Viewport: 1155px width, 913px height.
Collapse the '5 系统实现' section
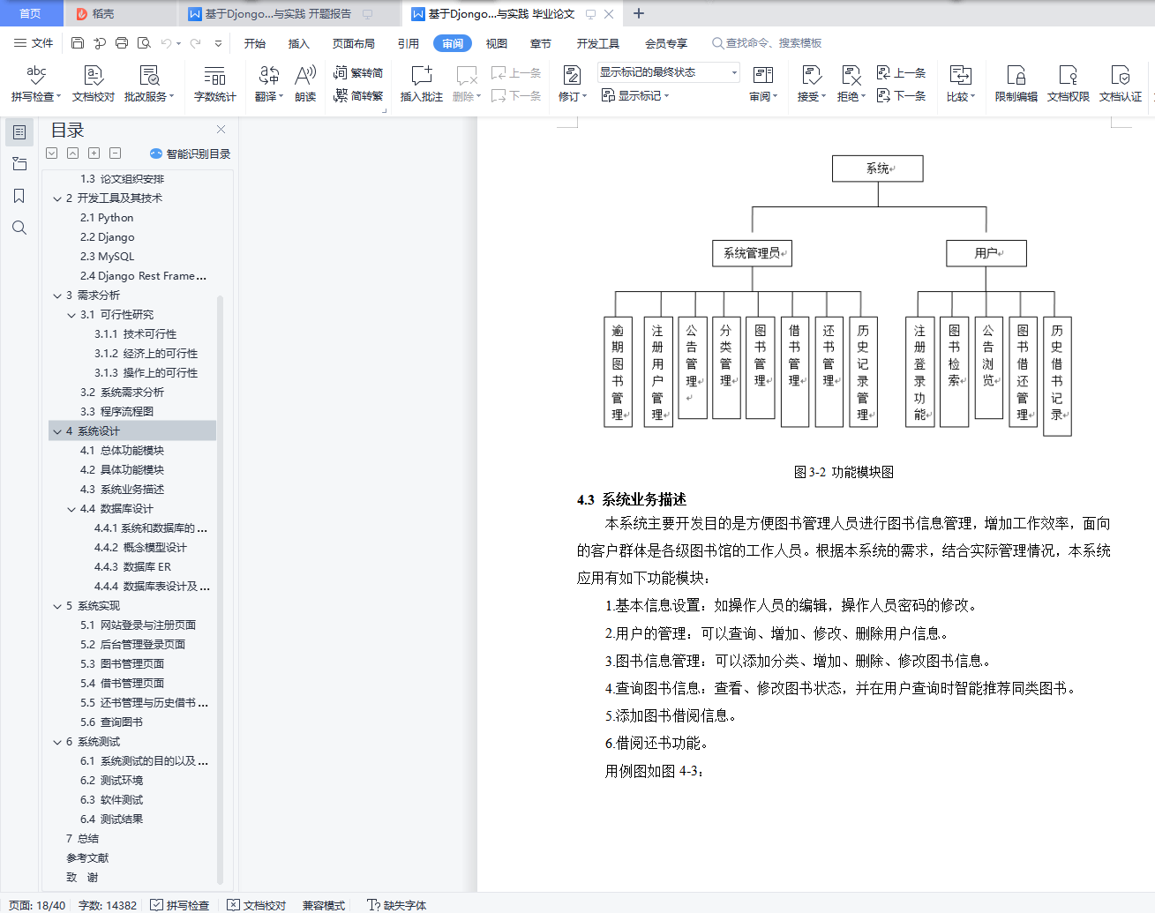57,606
